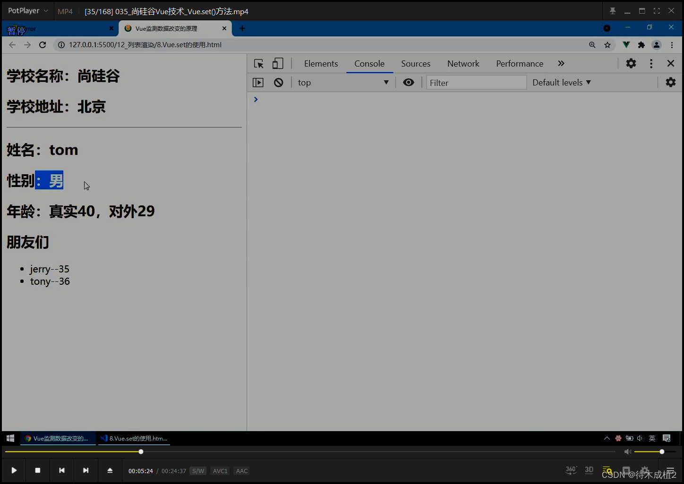
Task: Toggle the live expression eye icon
Action: coord(409,82)
